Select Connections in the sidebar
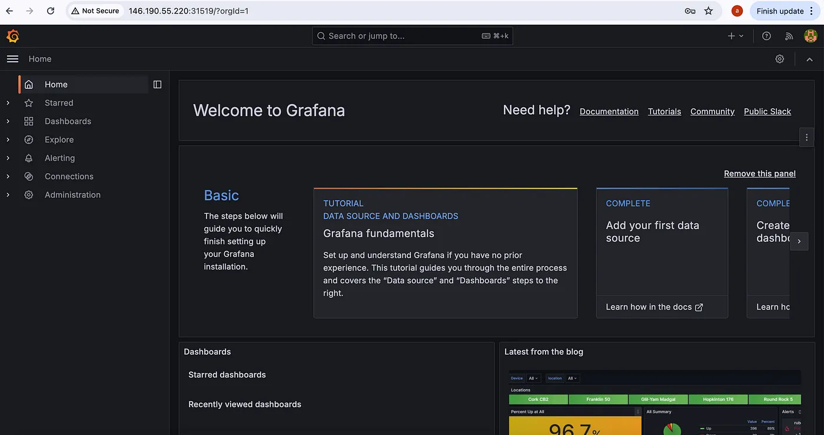The height and width of the screenshot is (435, 824). [x=69, y=177]
